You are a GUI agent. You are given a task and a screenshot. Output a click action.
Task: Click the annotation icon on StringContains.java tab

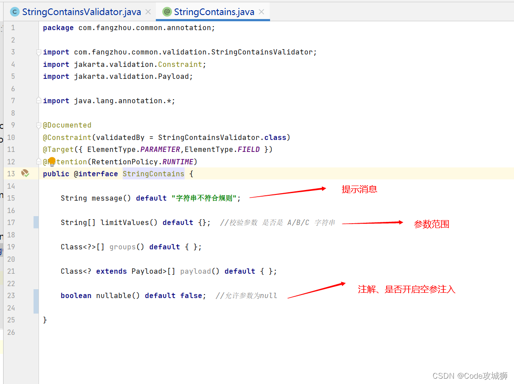pos(167,12)
